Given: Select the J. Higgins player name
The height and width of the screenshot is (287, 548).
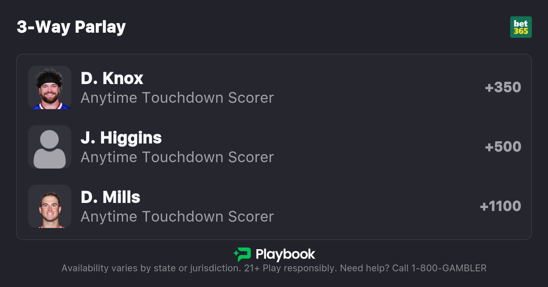Looking at the screenshot, I should [x=121, y=138].
